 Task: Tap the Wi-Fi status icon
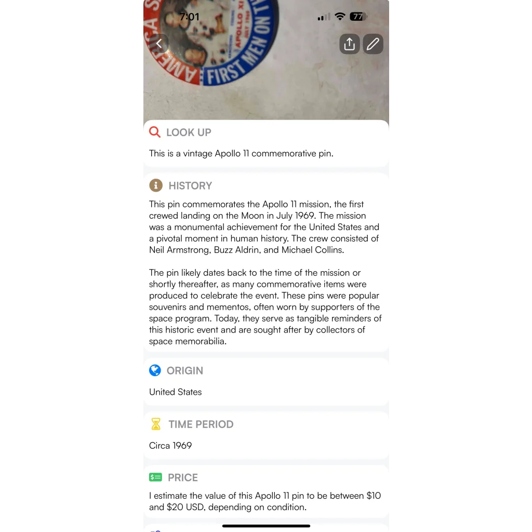tap(340, 16)
